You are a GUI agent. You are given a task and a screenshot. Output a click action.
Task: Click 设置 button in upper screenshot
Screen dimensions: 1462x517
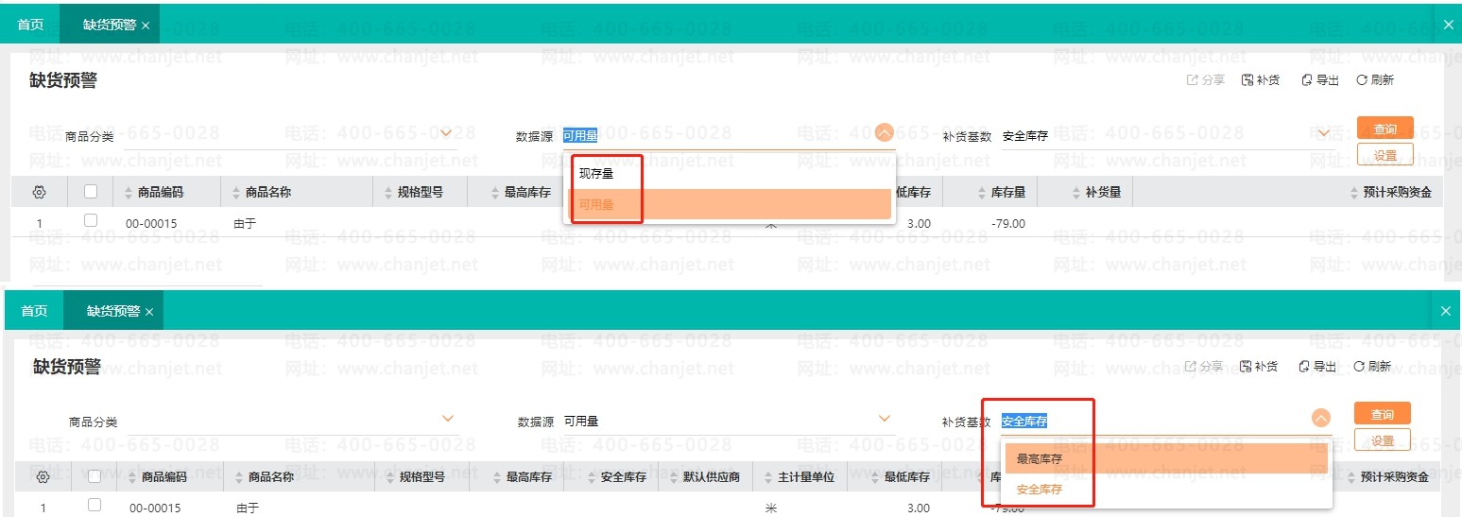1385,154
